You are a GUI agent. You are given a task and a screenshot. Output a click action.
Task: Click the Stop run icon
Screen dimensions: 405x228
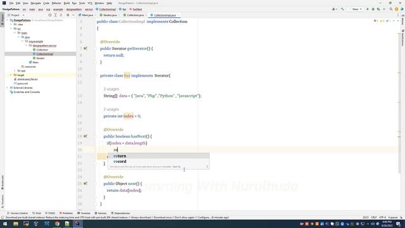pyautogui.click(x=384, y=9)
